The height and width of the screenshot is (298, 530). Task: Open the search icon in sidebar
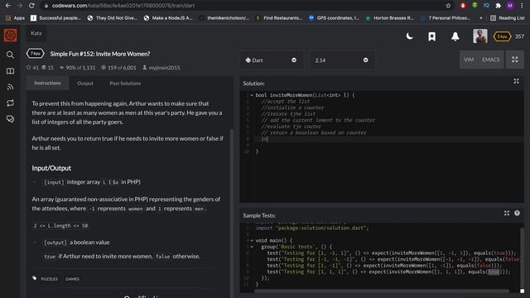pos(10,55)
